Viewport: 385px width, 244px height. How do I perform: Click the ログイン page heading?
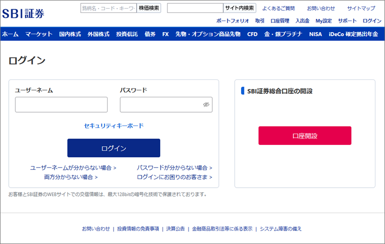point(27,60)
